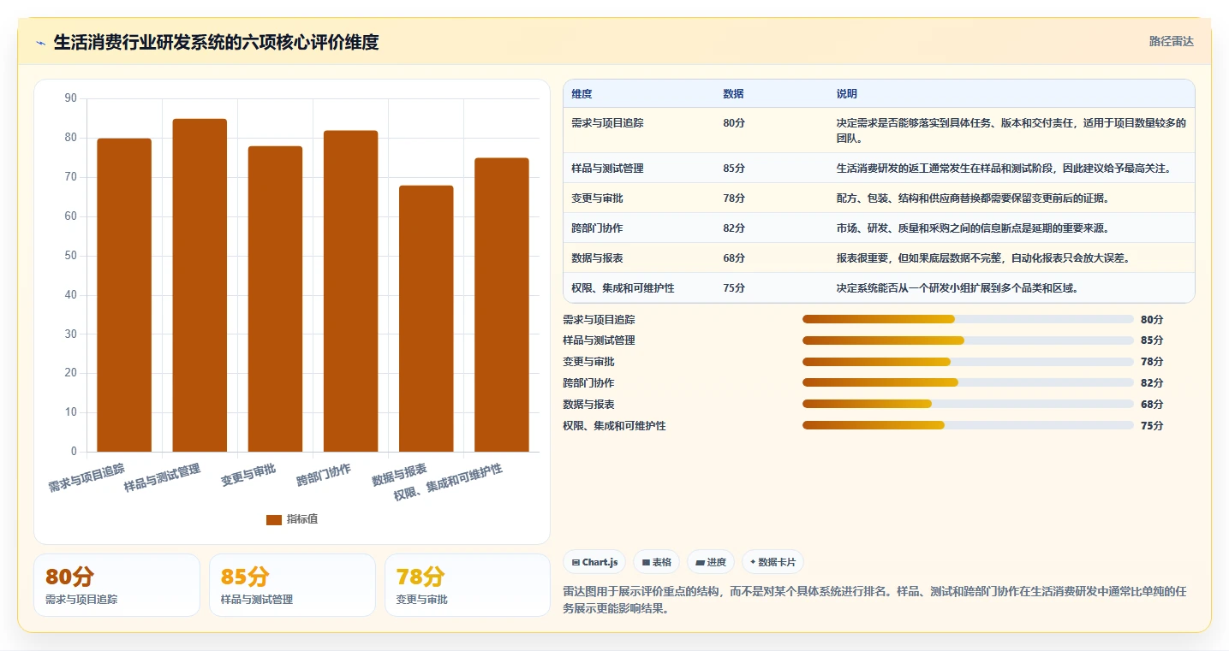Click the 样品与测试管理 table row name

[607, 168]
